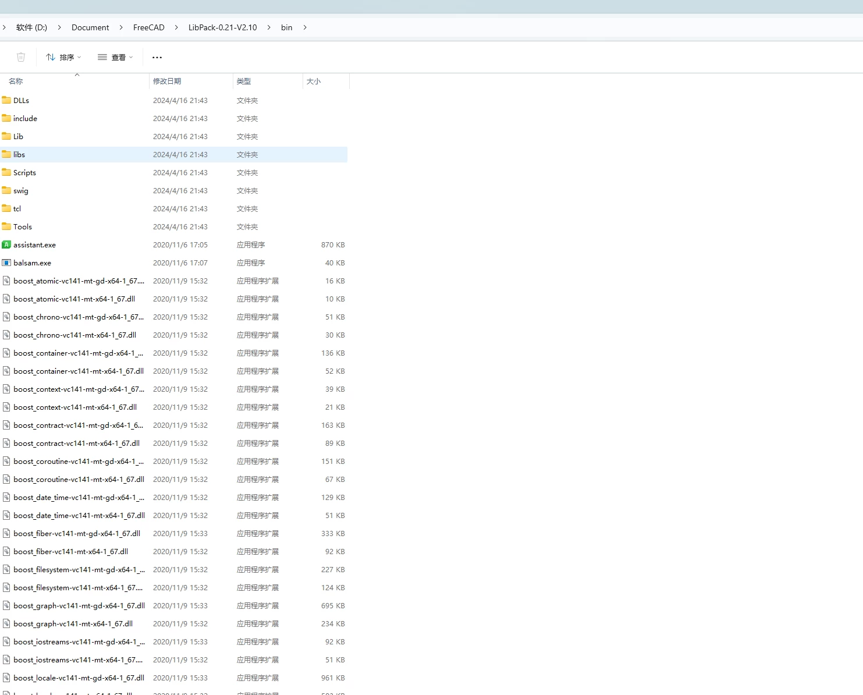Open the 排序 sort dropdown
This screenshot has width=863, height=695.
(63, 57)
